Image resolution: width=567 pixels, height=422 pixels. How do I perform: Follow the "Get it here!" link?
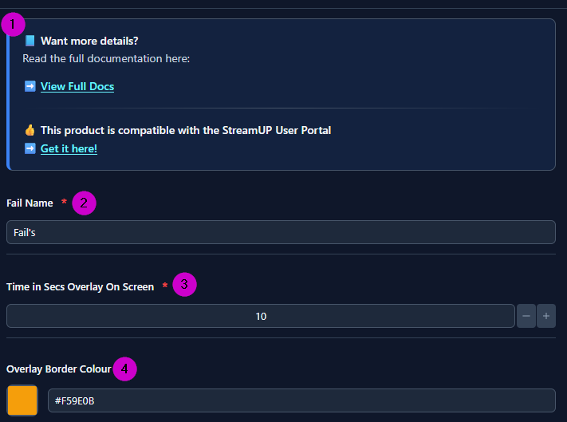69,148
